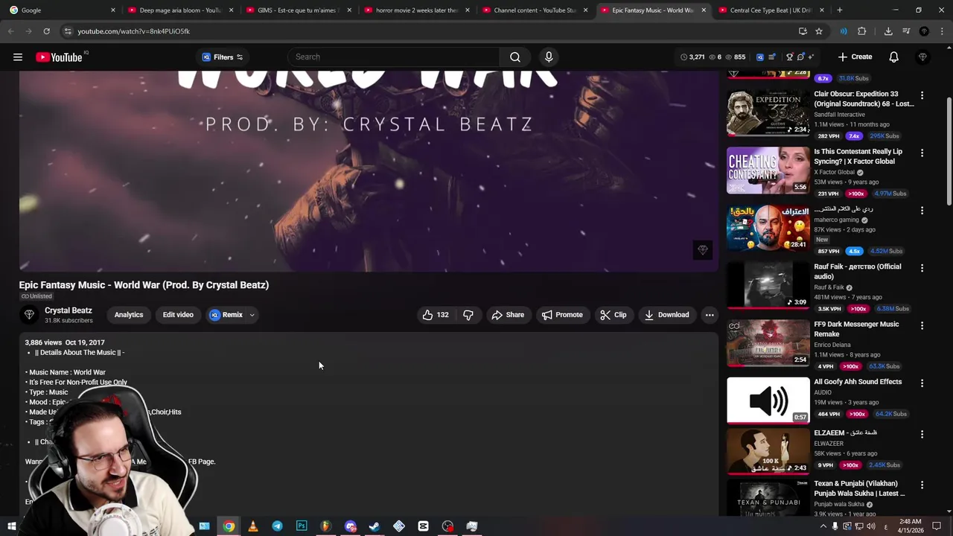Open options for Is This Contestant Lip Syncing

click(x=922, y=153)
